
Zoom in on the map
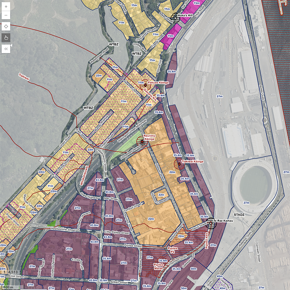6,7
